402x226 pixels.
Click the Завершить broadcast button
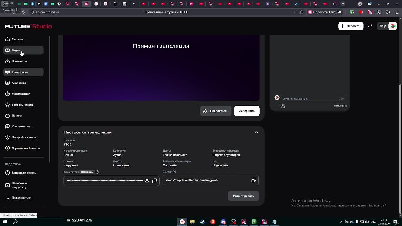coord(247,111)
